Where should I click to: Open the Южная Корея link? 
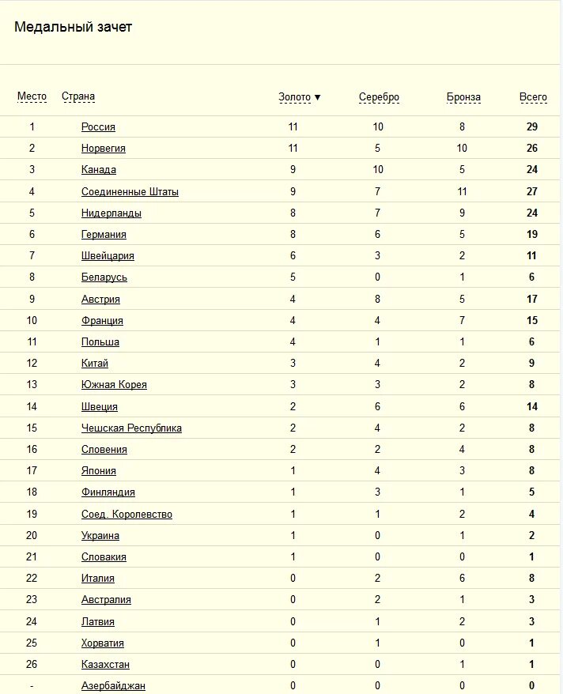pyautogui.click(x=114, y=385)
